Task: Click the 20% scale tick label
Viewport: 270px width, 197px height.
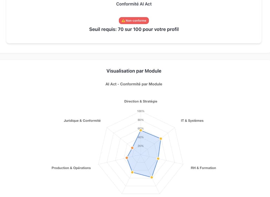Action: pyautogui.click(x=141, y=146)
